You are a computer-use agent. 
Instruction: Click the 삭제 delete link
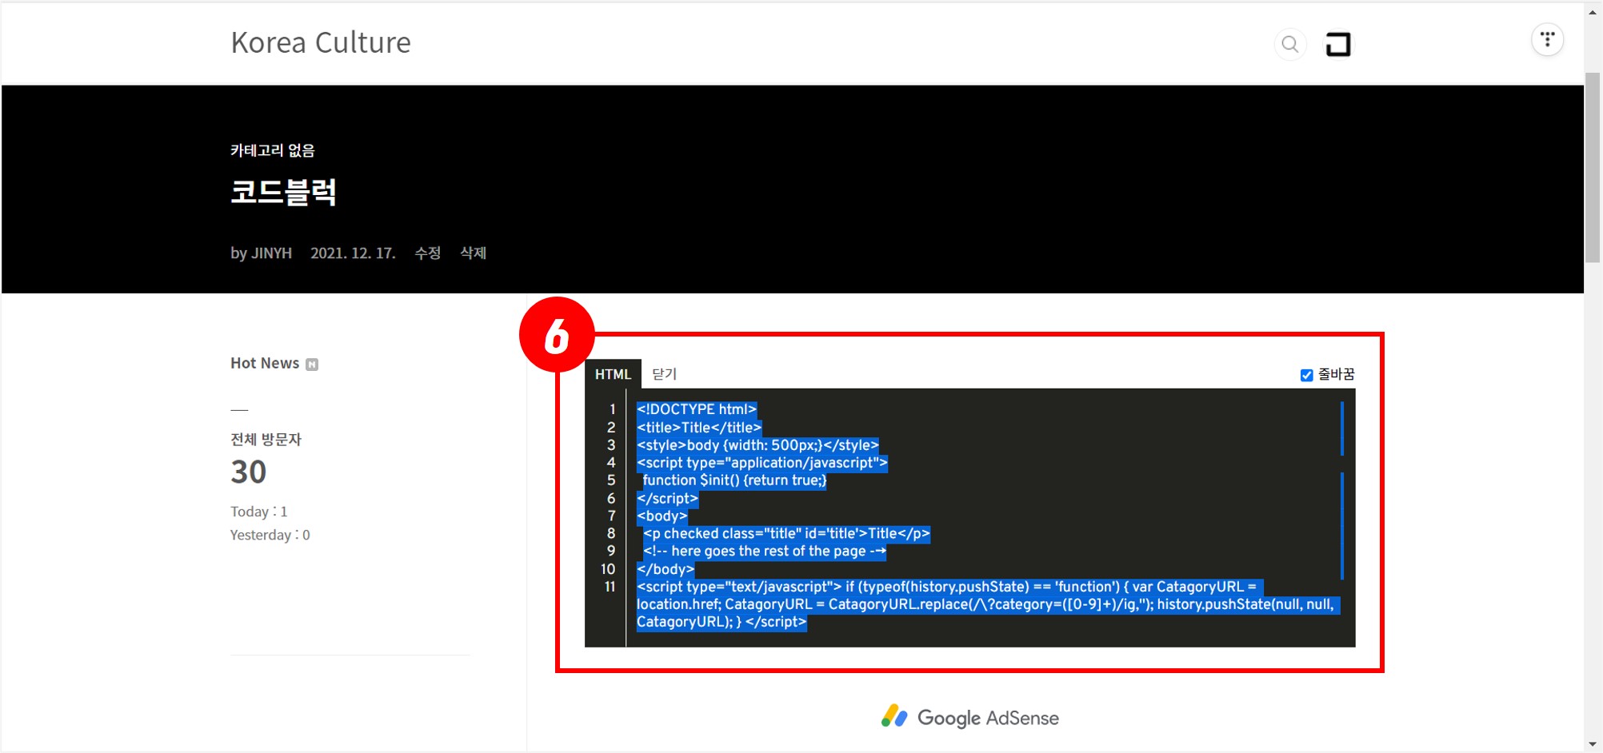point(474,253)
